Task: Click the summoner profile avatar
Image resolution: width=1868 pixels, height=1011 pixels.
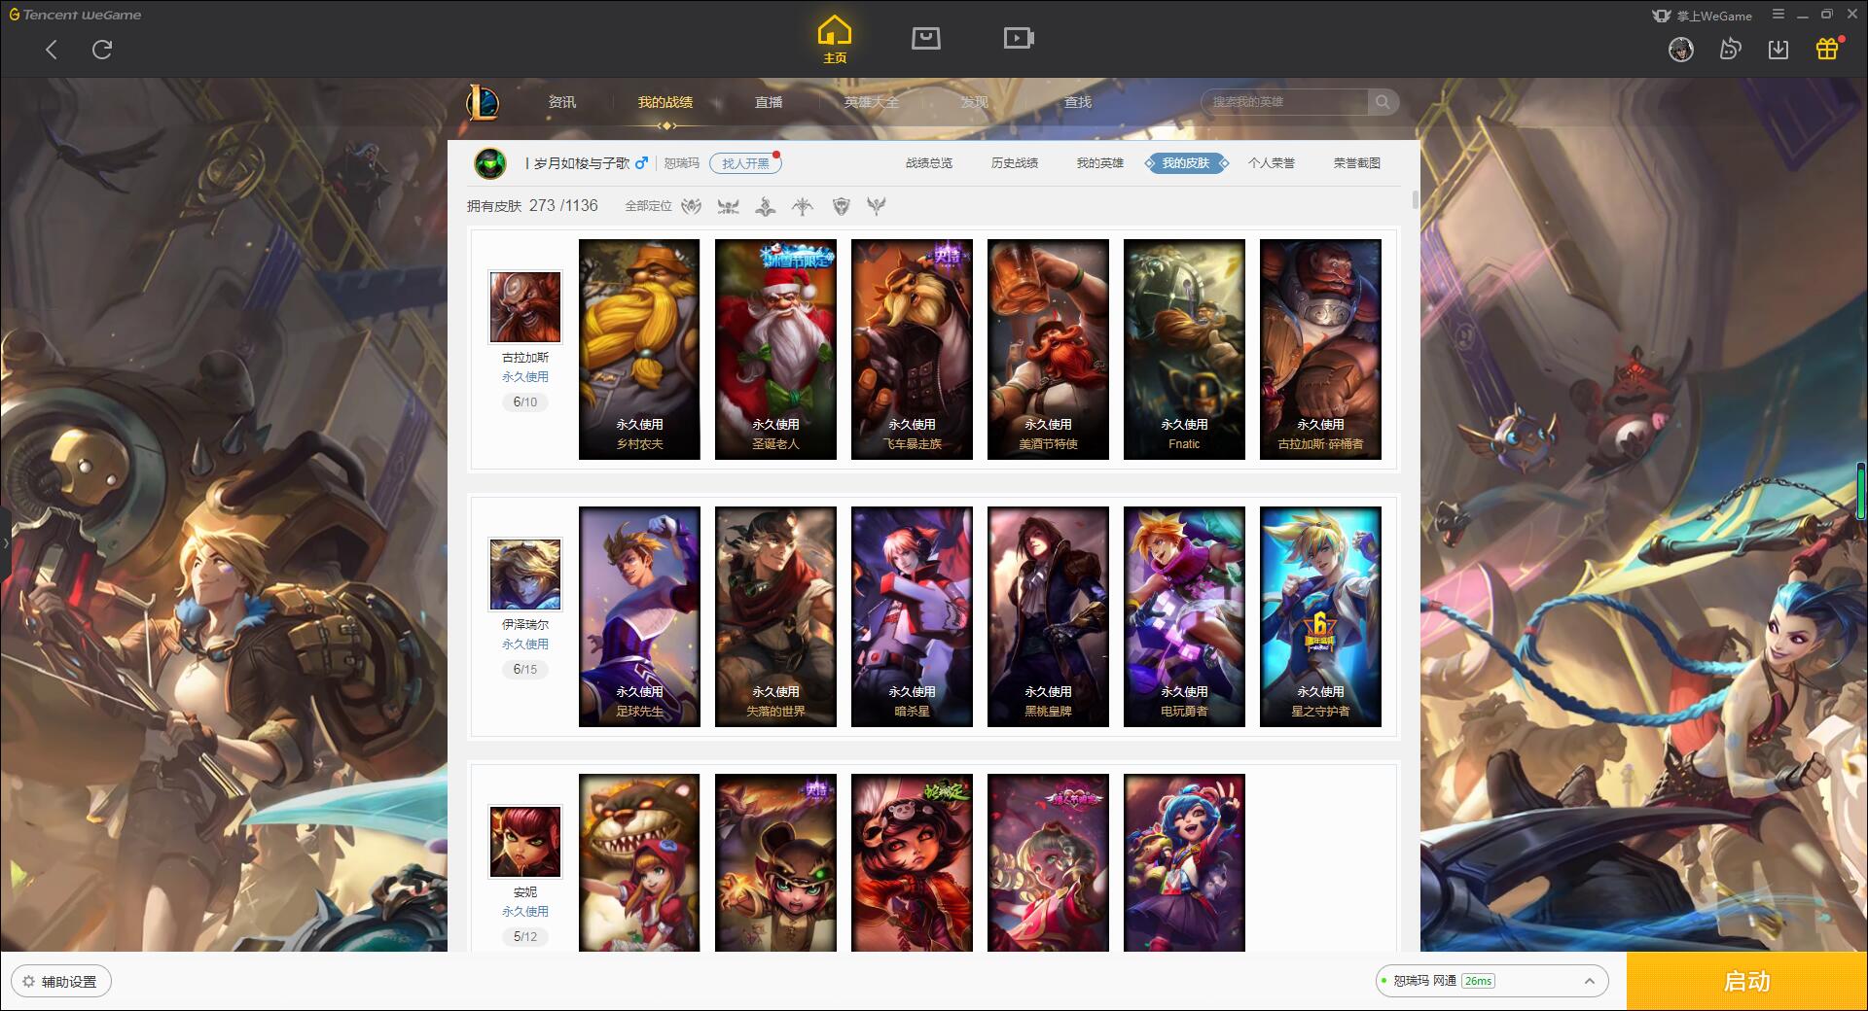Action: [x=490, y=163]
